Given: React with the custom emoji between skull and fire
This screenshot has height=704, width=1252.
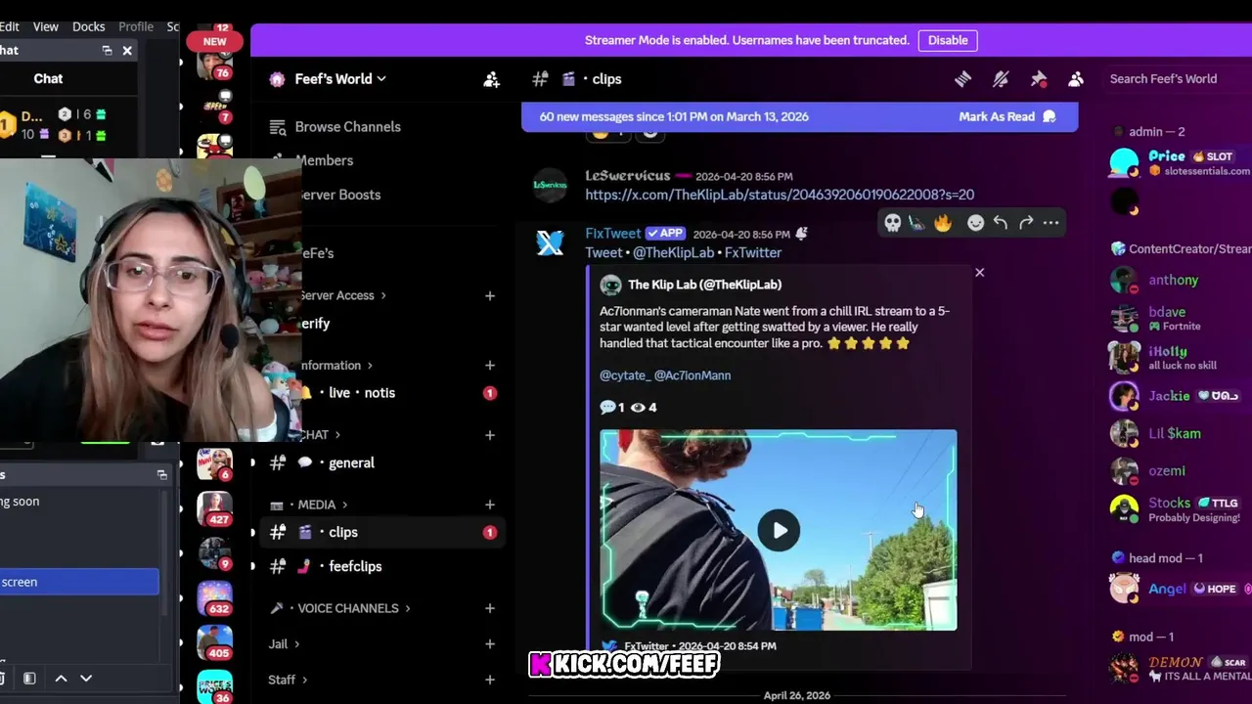Looking at the screenshot, I should click(917, 223).
